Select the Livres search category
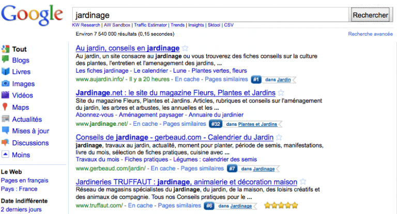The width and height of the screenshot is (397, 214). 21,72
